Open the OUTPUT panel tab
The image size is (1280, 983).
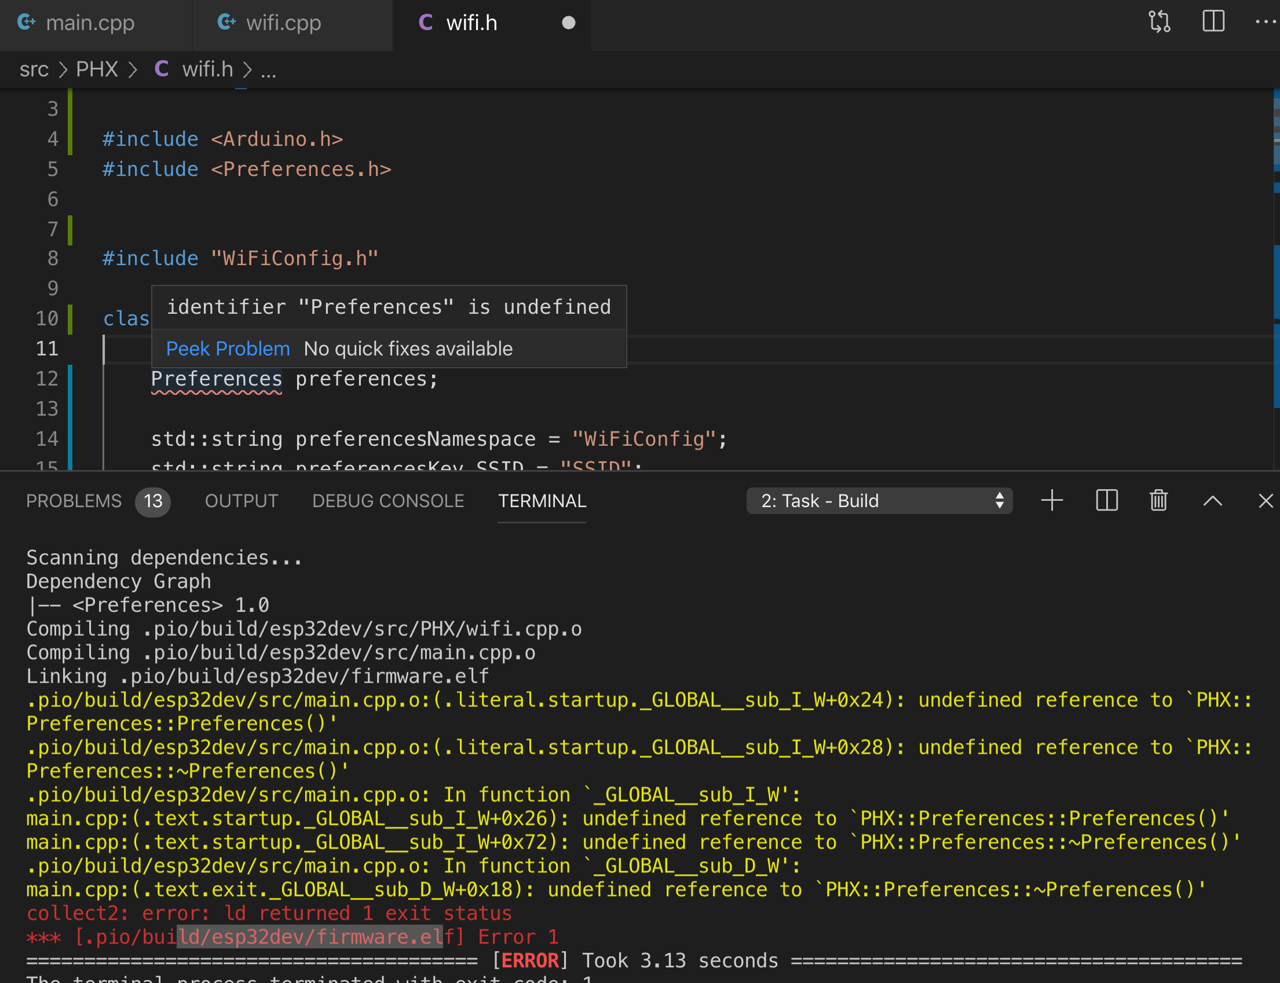click(x=241, y=501)
